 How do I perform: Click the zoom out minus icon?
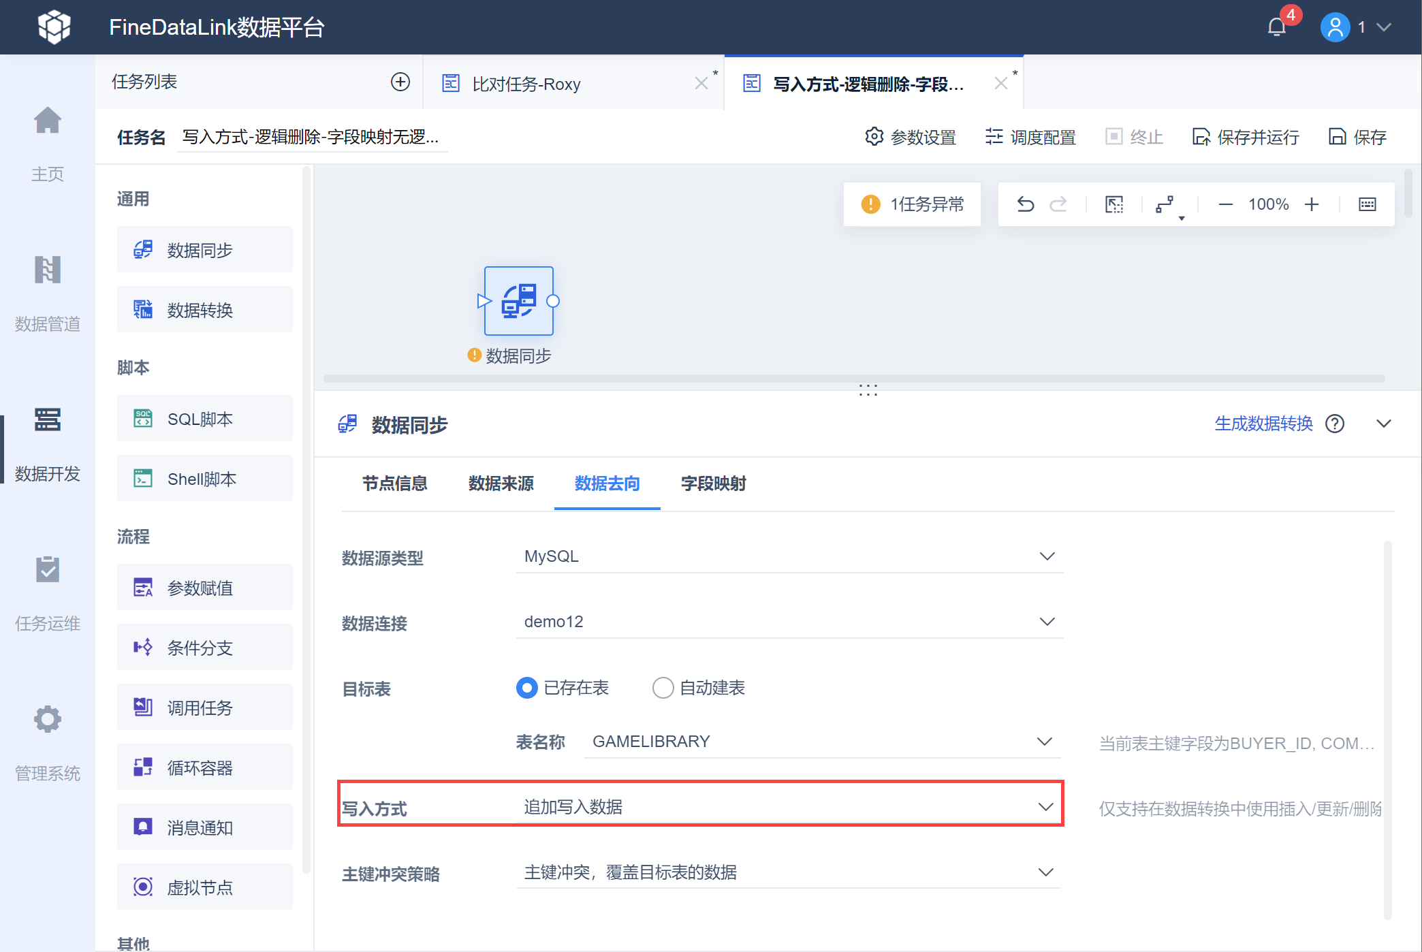[1225, 204]
